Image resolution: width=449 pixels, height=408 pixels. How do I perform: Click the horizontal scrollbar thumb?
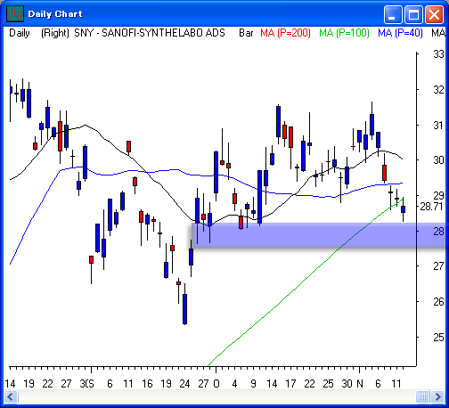click(422, 396)
